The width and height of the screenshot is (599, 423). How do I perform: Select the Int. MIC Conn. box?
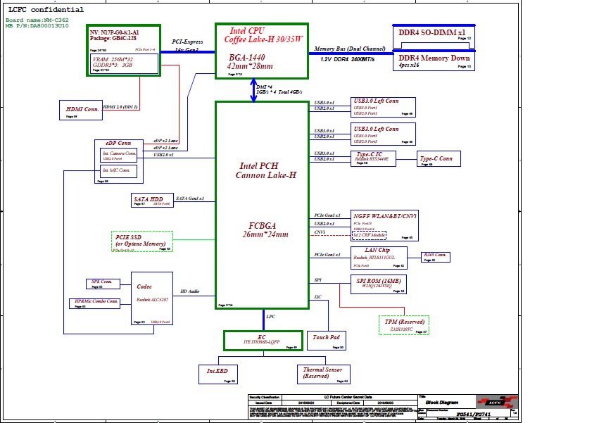[x=118, y=171]
